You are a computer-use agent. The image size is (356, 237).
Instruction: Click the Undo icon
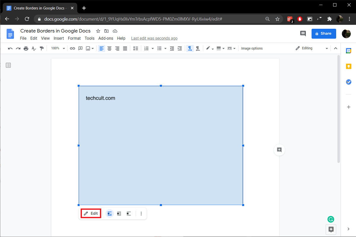(10, 48)
